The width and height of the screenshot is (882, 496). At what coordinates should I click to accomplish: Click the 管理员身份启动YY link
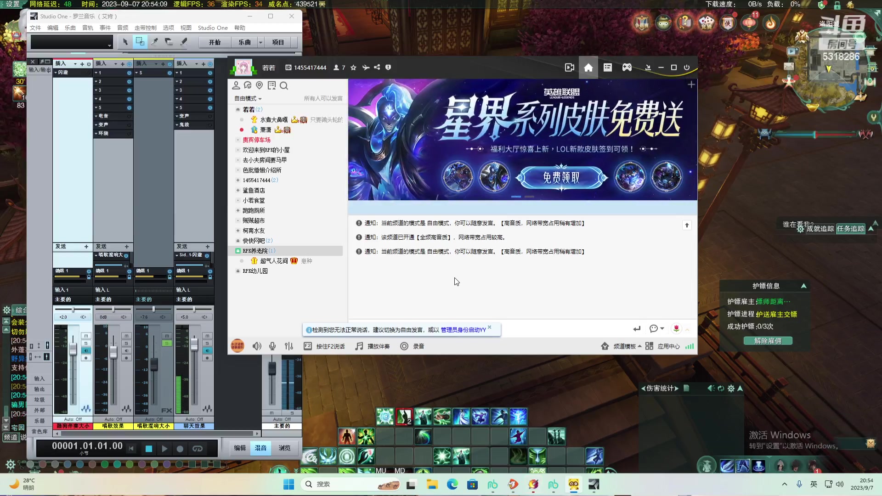point(463,330)
